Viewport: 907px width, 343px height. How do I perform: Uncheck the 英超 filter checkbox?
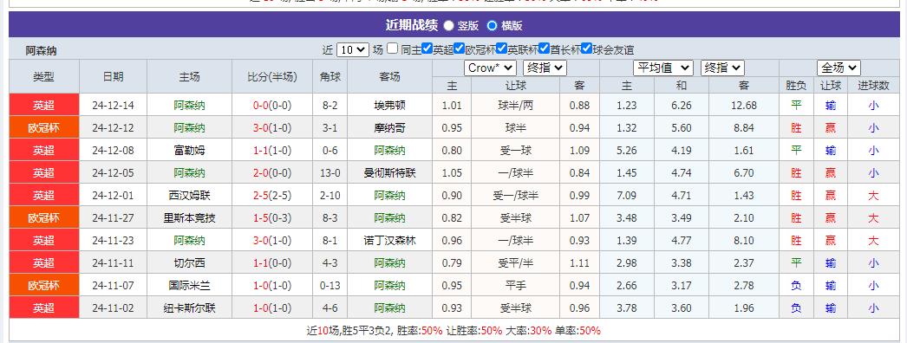click(427, 49)
